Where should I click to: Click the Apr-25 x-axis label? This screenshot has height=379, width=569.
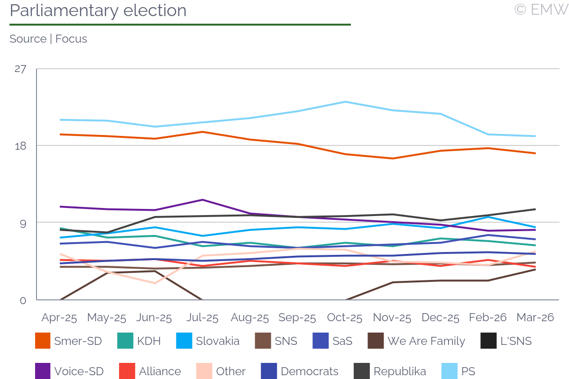59,317
